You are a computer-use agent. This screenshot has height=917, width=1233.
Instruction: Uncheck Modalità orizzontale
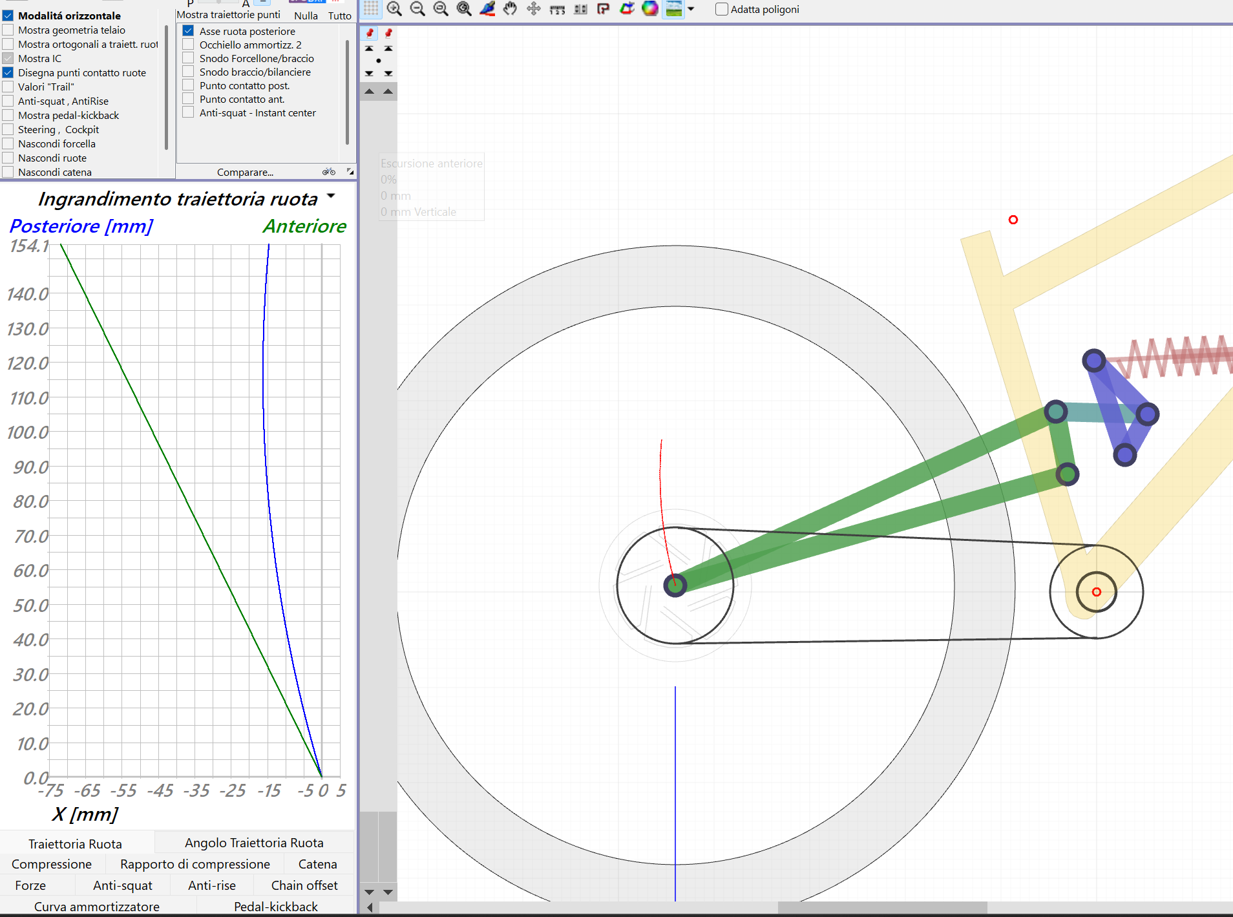pos(8,16)
